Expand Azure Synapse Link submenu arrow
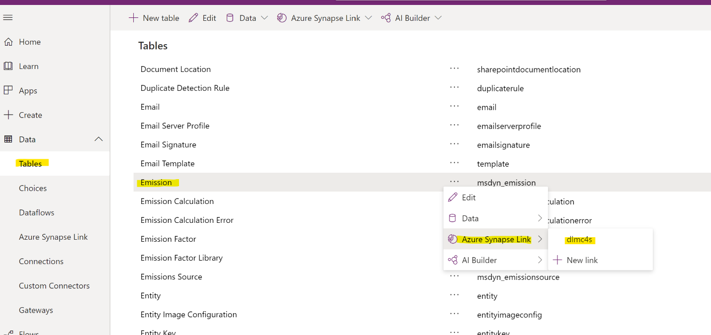 (x=540, y=239)
